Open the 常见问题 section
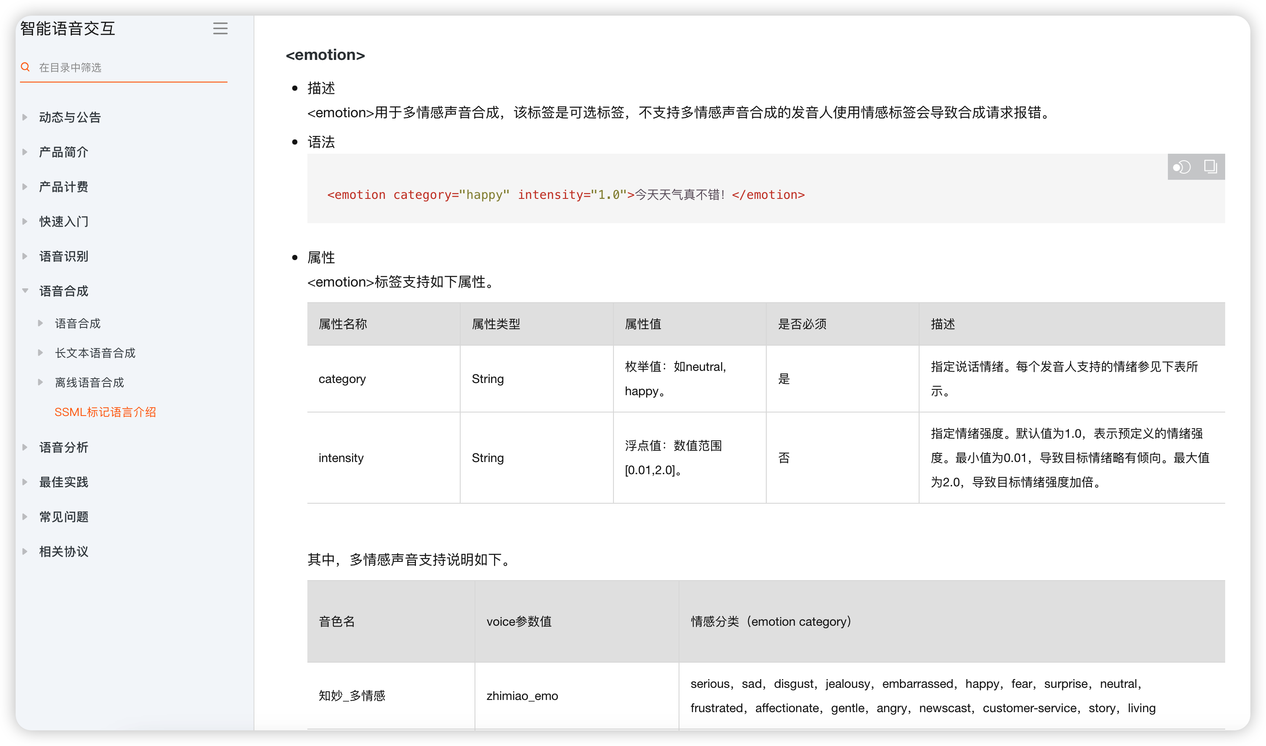 (64, 517)
